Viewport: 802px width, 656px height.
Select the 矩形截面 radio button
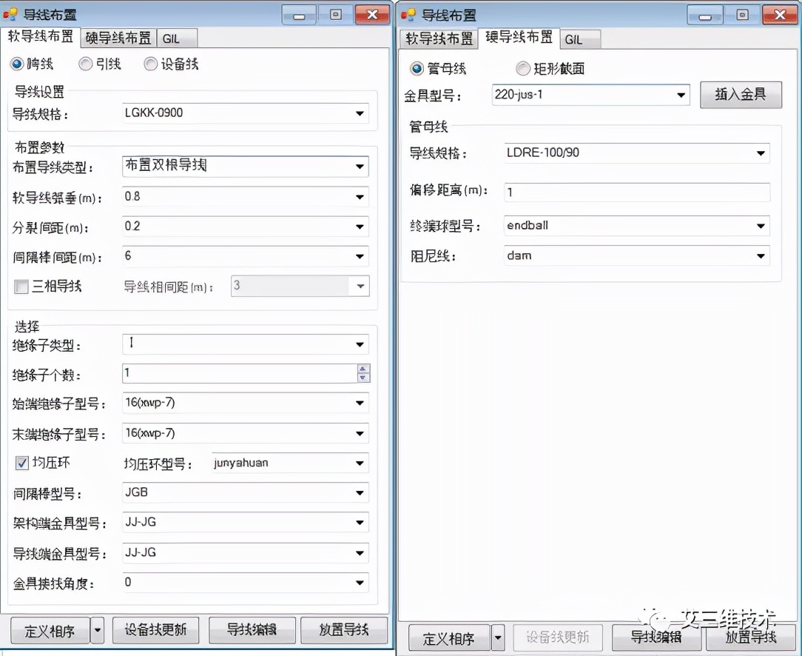pyautogui.click(x=523, y=69)
